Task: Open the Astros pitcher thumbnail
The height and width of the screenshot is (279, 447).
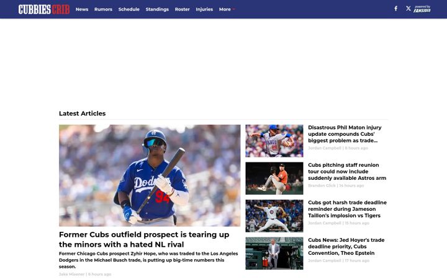Action: pos(274,179)
